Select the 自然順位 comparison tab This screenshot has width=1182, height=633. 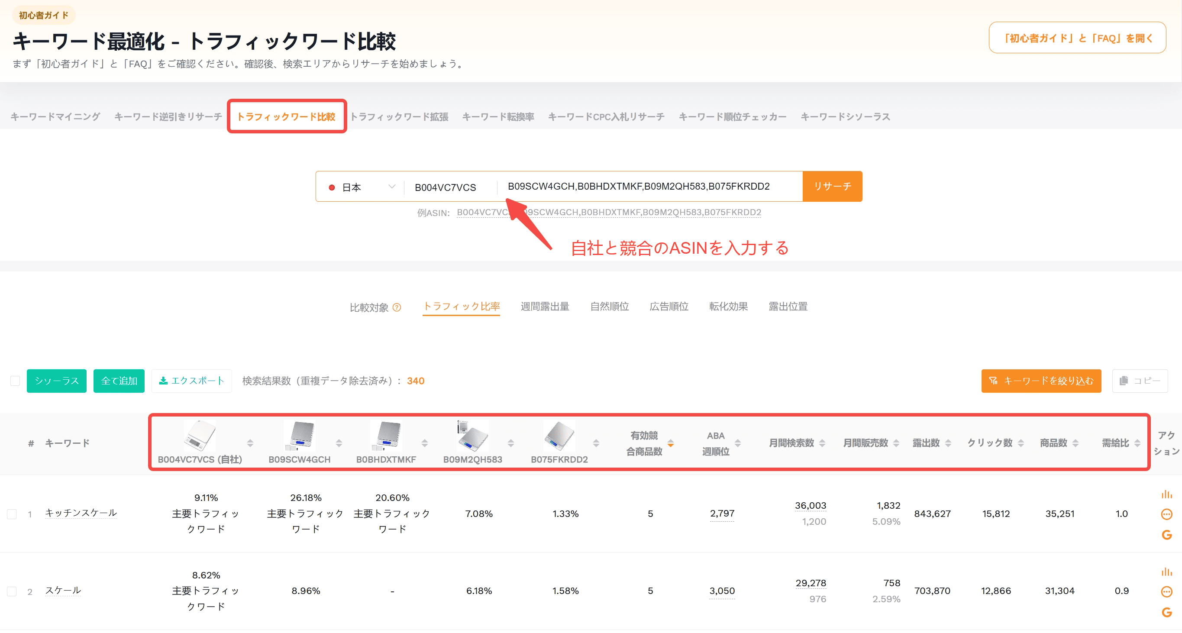pos(609,307)
